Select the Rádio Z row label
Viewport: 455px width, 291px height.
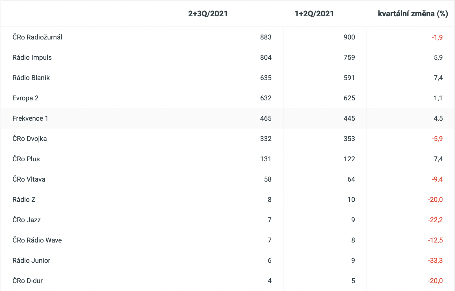(24, 200)
